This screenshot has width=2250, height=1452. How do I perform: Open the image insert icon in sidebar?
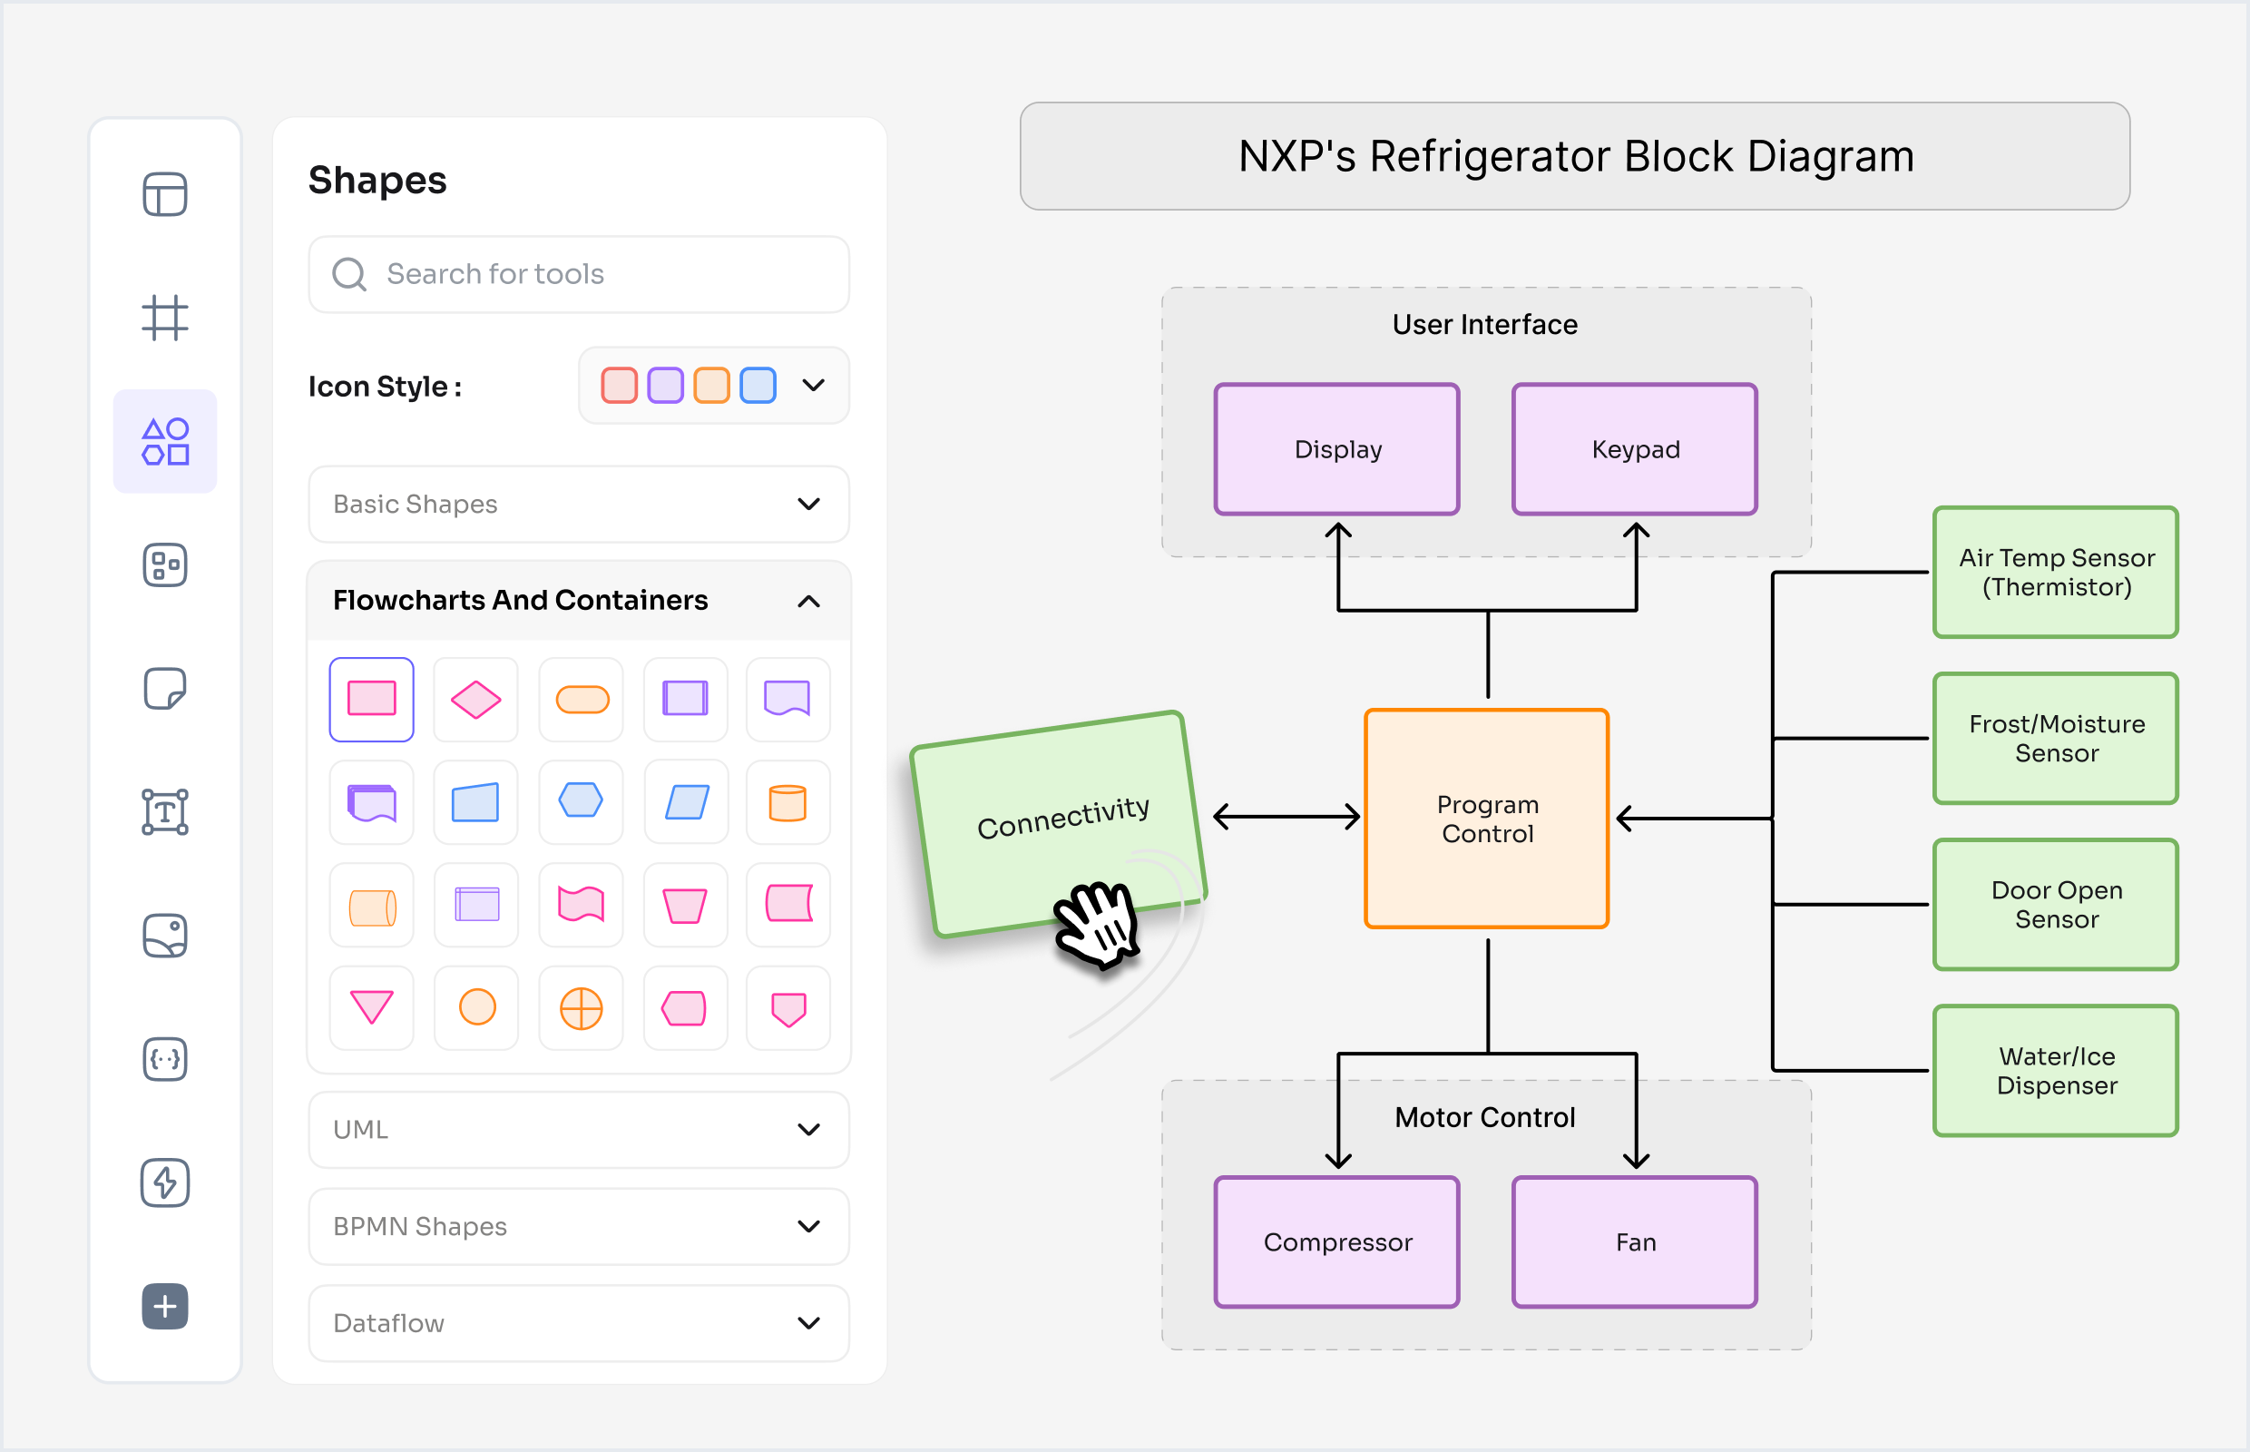(x=165, y=936)
